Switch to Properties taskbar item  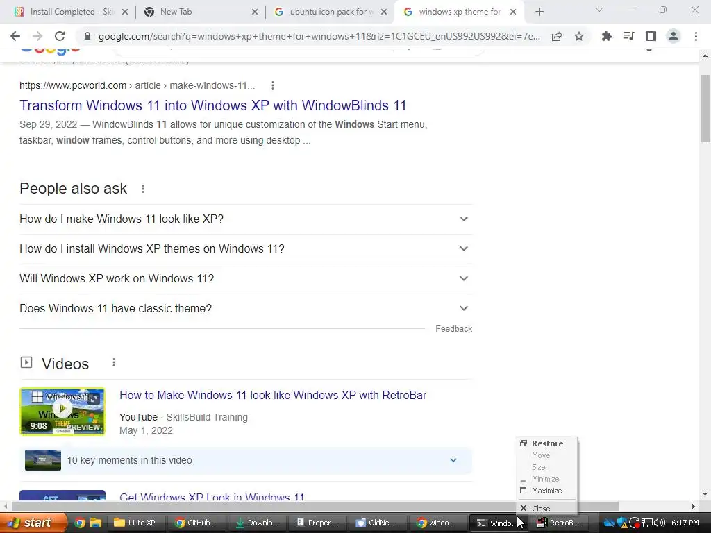click(x=317, y=523)
